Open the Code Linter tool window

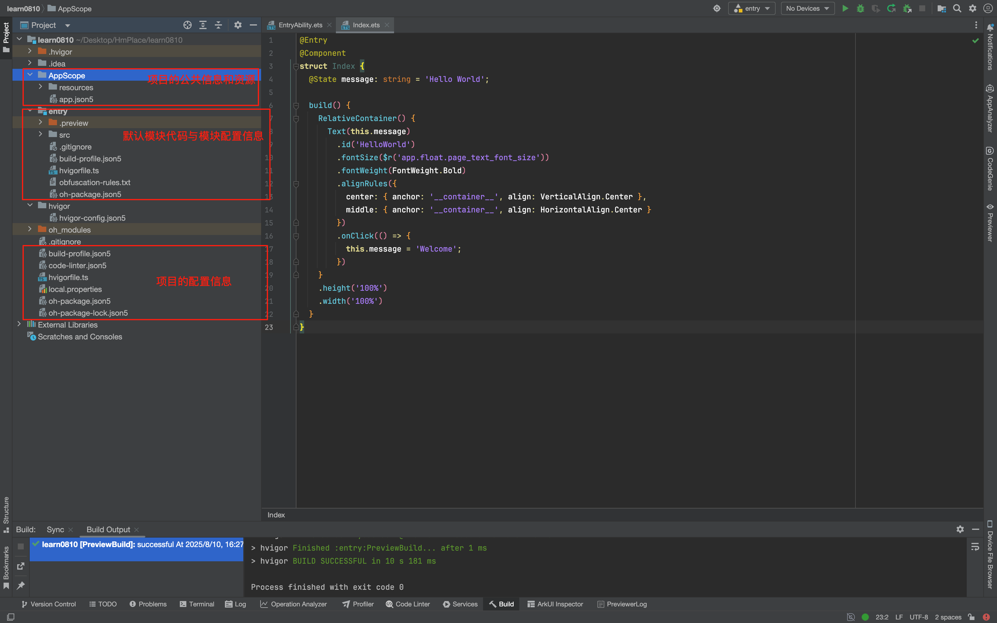pyautogui.click(x=408, y=604)
